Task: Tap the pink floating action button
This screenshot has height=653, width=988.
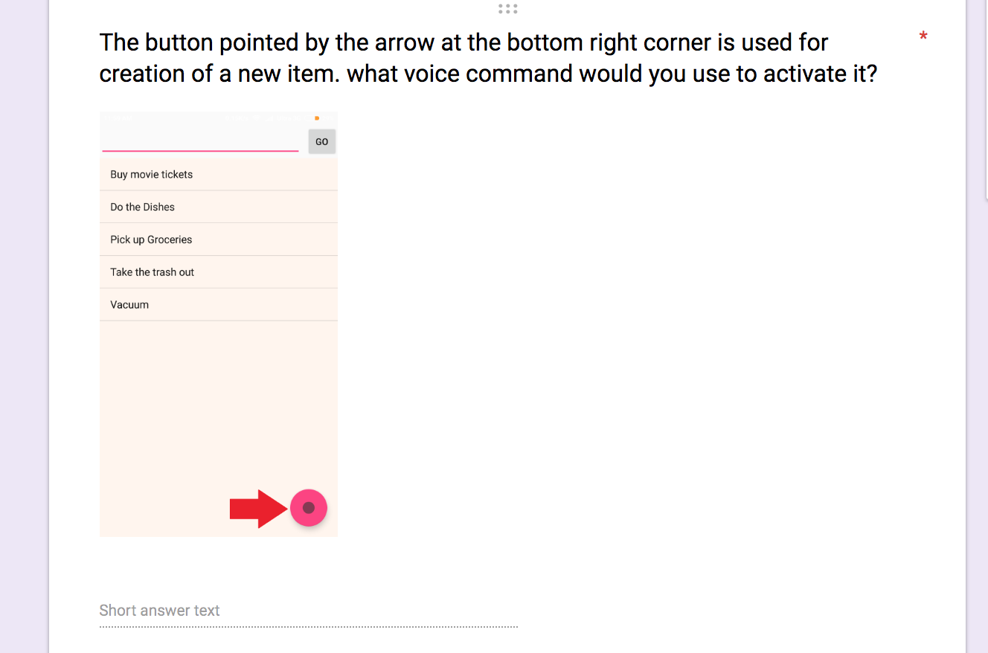Action: [309, 508]
